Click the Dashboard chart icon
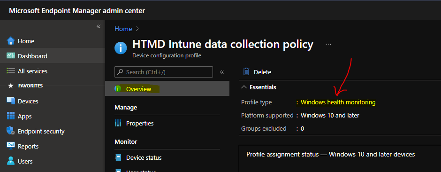The width and height of the screenshot is (441, 172). [x=11, y=56]
